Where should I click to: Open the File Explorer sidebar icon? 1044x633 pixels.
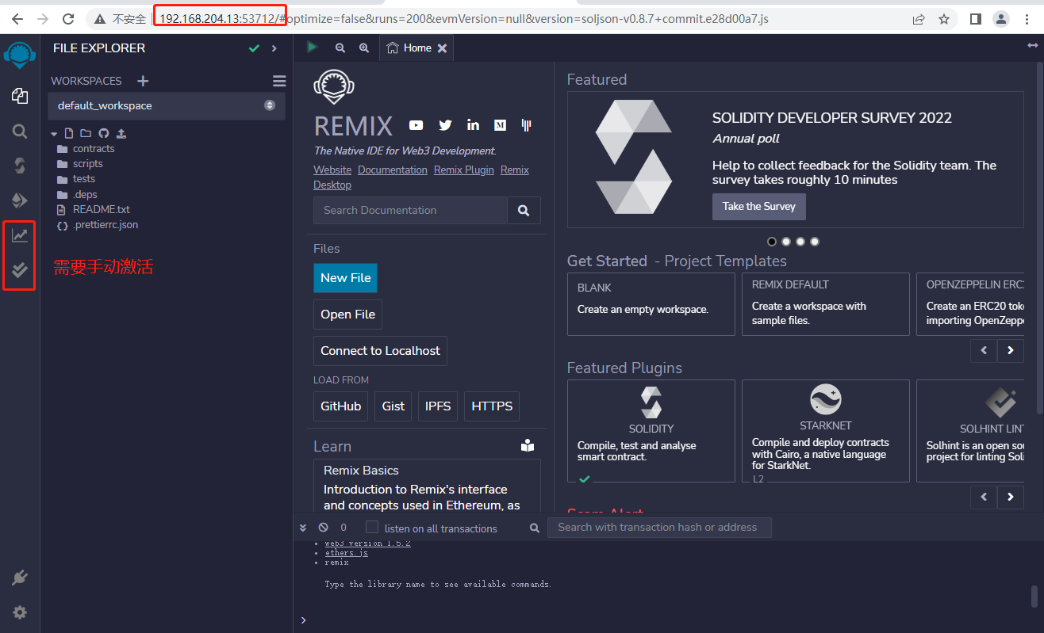click(x=20, y=96)
